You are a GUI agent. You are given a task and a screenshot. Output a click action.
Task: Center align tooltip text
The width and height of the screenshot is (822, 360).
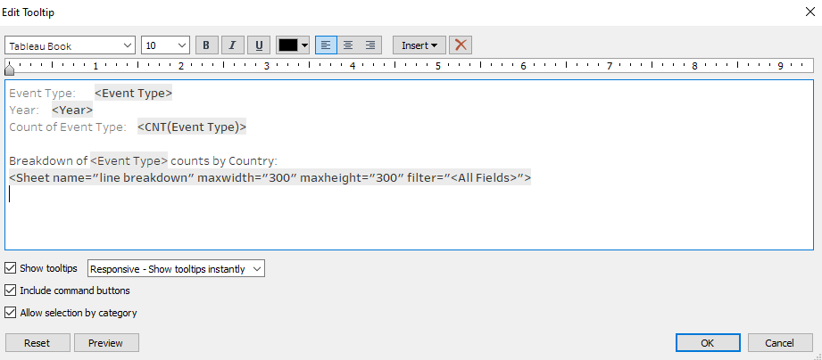click(348, 45)
